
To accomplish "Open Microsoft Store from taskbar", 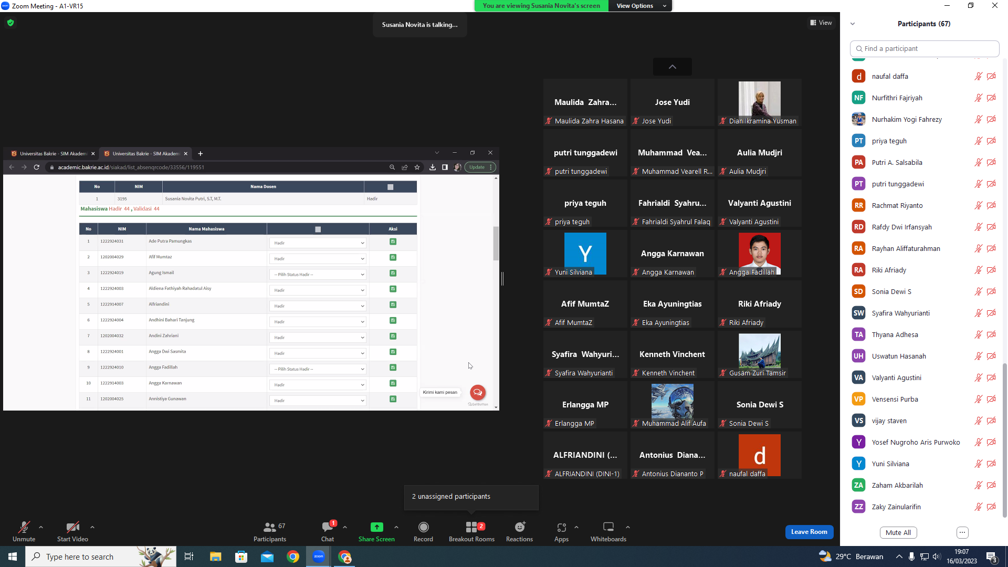I will tap(241, 556).
